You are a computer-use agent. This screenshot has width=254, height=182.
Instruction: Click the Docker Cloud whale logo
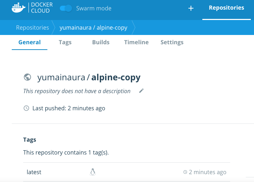(x=19, y=7)
